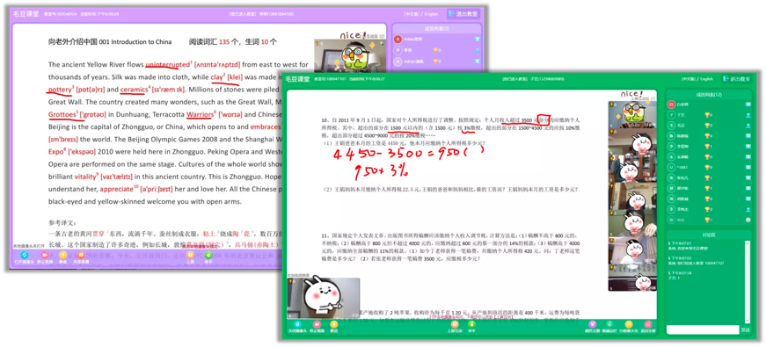Switch language to English in purple window
Viewport: 766px width, 347px height.
431,14
